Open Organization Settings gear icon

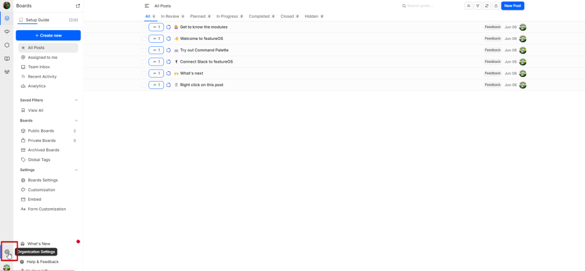tap(7, 252)
